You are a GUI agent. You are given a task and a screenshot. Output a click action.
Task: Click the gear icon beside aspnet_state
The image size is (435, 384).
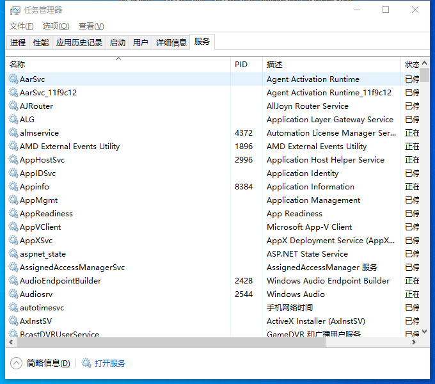click(13, 253)
